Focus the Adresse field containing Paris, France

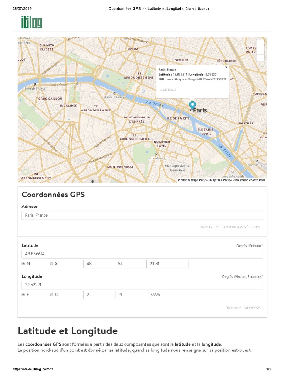point(142,215)
